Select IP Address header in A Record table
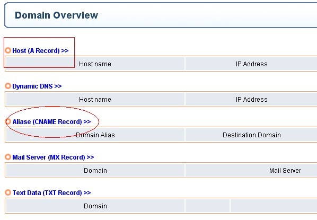 tap(251, 64)
